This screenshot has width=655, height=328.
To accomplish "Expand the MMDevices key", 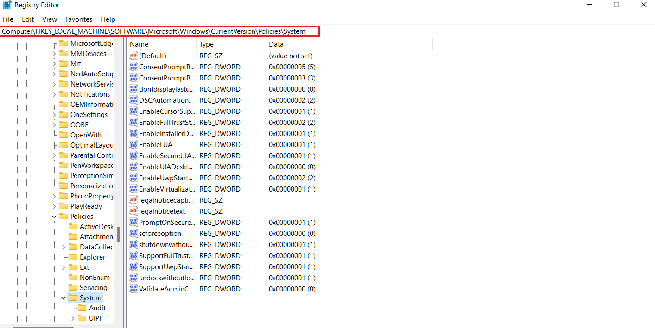I will click(54, 54).
